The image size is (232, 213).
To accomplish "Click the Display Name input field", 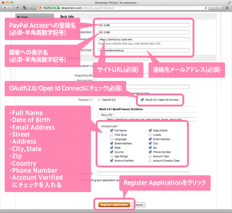I will (x=143, y=32).
